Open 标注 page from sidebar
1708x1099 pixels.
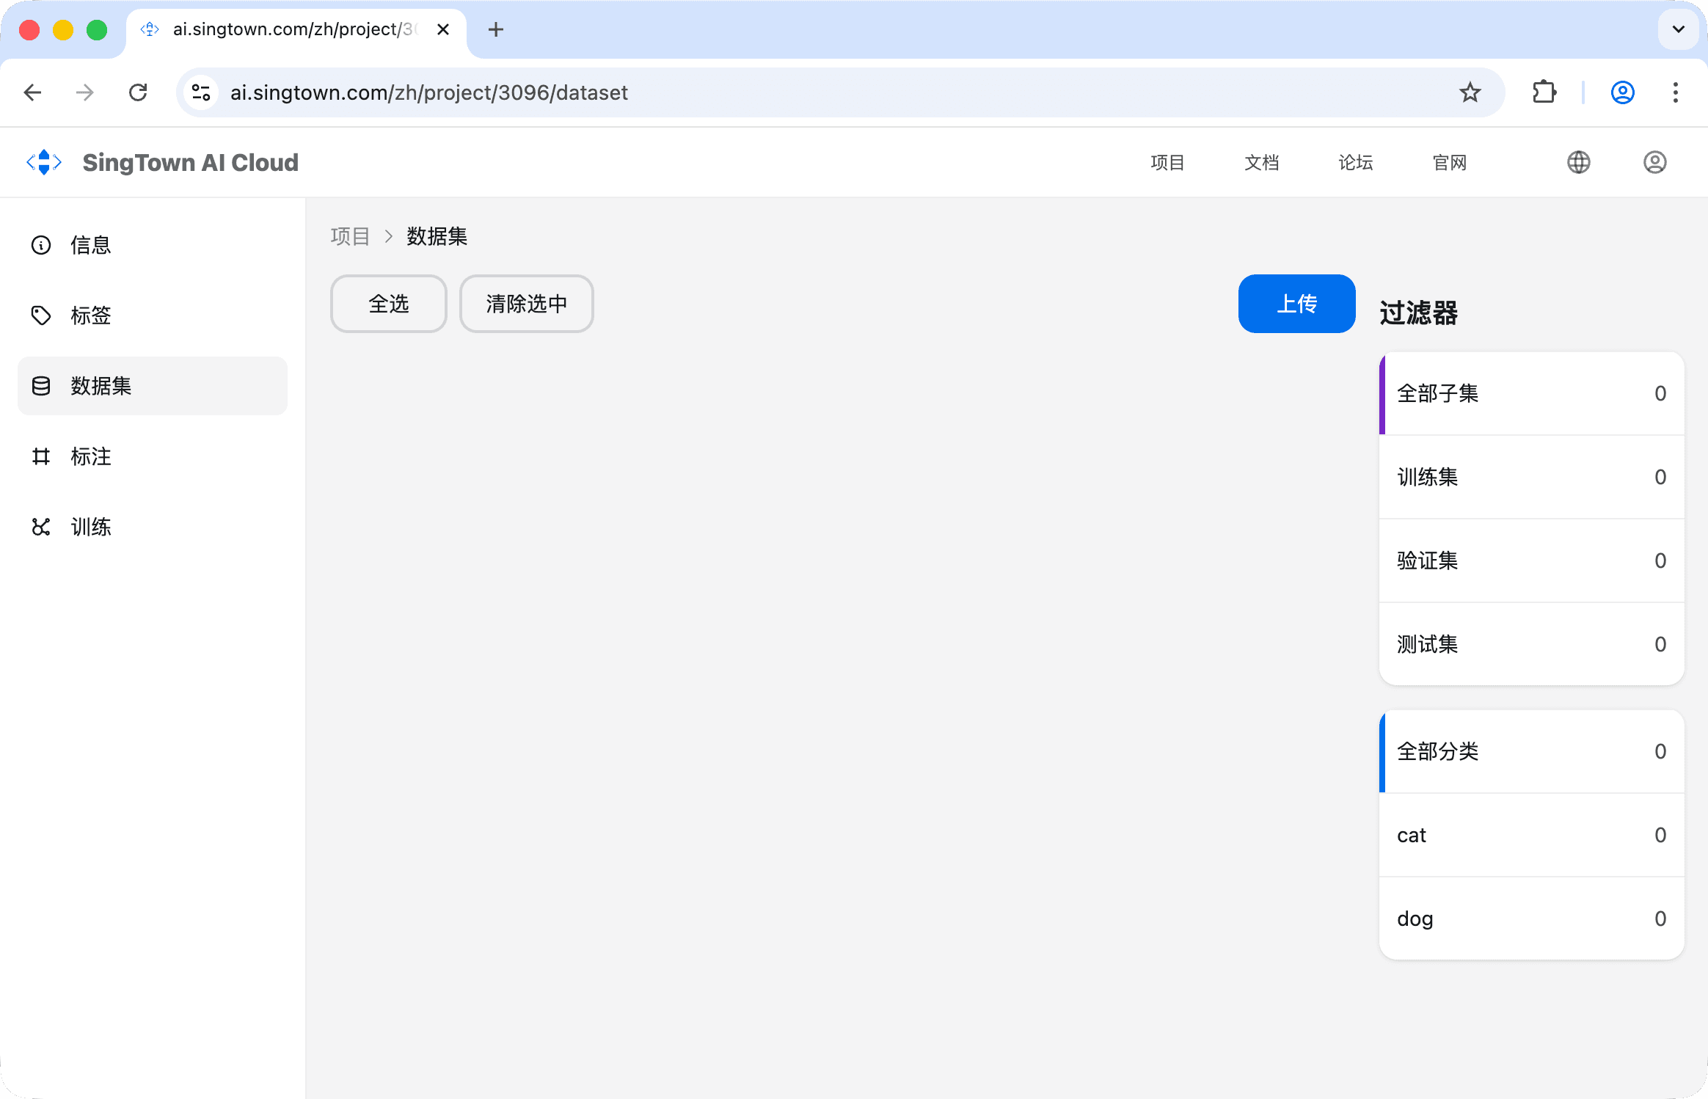[91, 456]
